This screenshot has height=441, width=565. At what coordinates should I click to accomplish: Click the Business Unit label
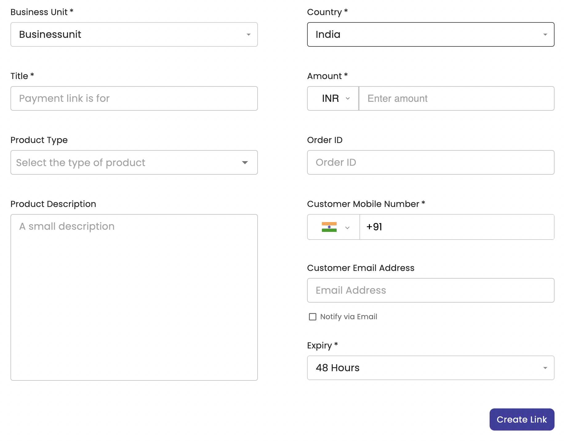coord(42,12)
